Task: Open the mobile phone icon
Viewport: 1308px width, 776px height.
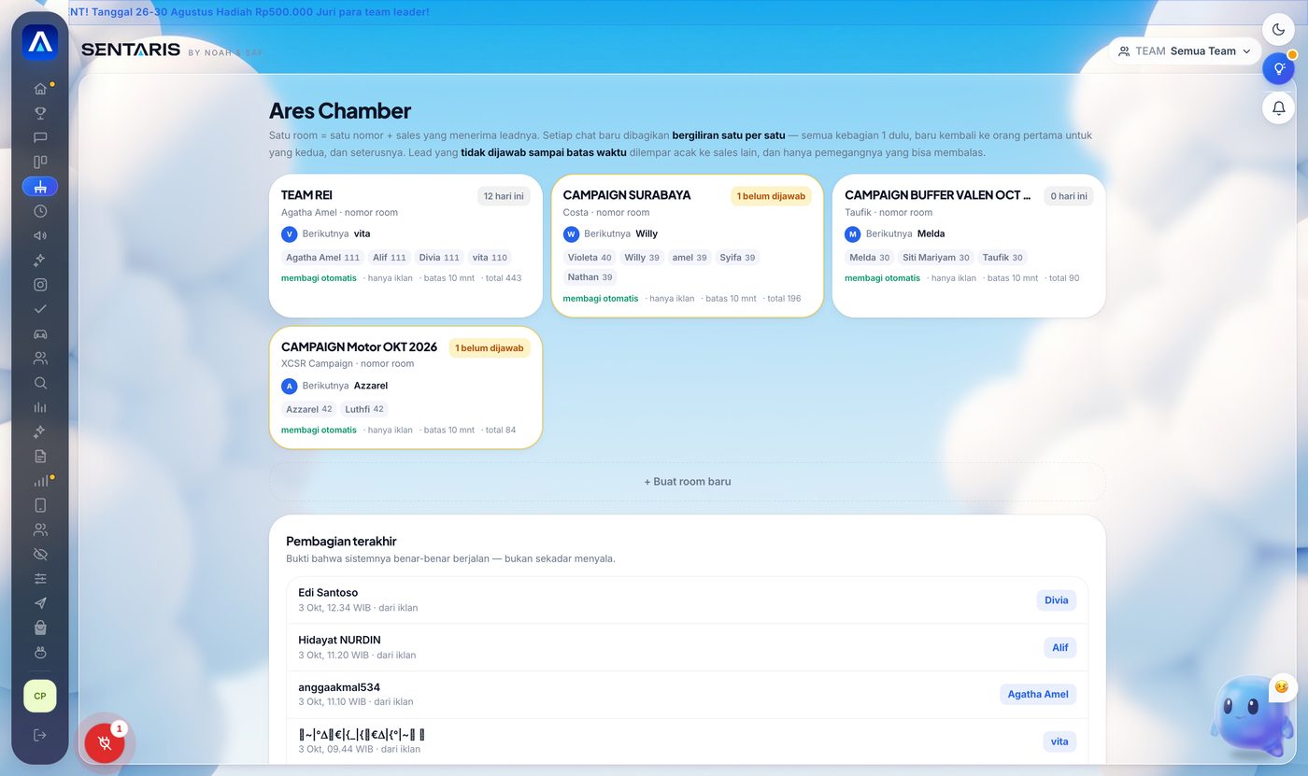Action: point(40,505)
